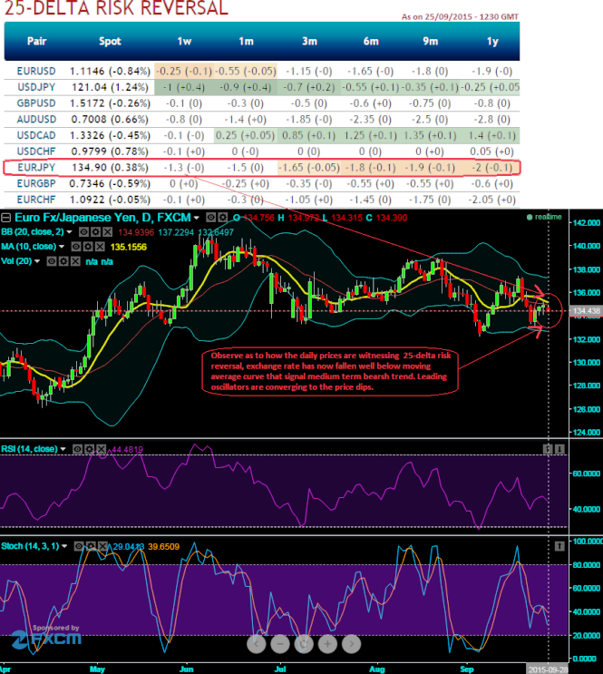
Task: Toggle MA (10, close) visibility eye
Action: pos(76,247)
